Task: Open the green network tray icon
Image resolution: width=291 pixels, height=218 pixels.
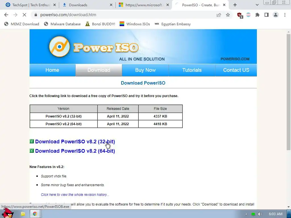Action: pyautogui.click(x=253, y=214)
